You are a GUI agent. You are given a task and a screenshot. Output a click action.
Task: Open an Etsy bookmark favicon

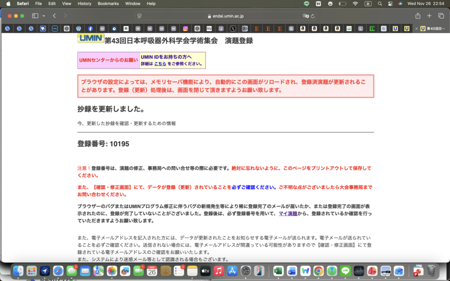256,29
